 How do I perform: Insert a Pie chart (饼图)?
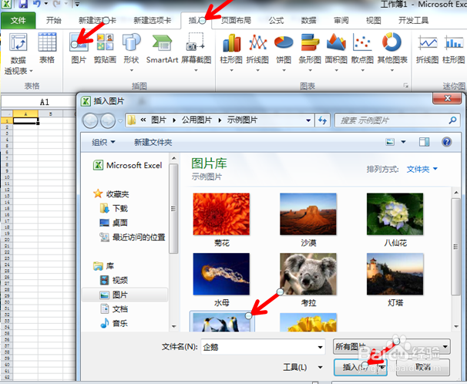coord(284,52)
